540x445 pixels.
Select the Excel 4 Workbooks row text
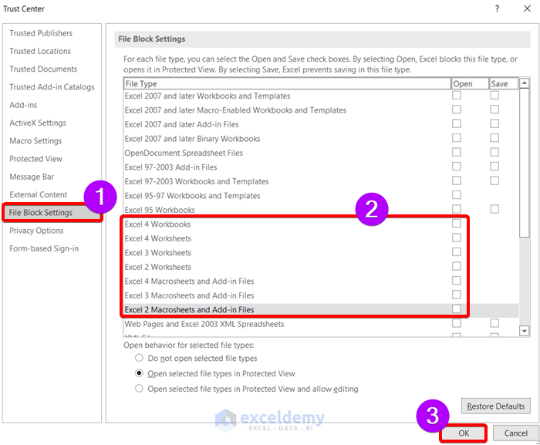tap(157, 224)
